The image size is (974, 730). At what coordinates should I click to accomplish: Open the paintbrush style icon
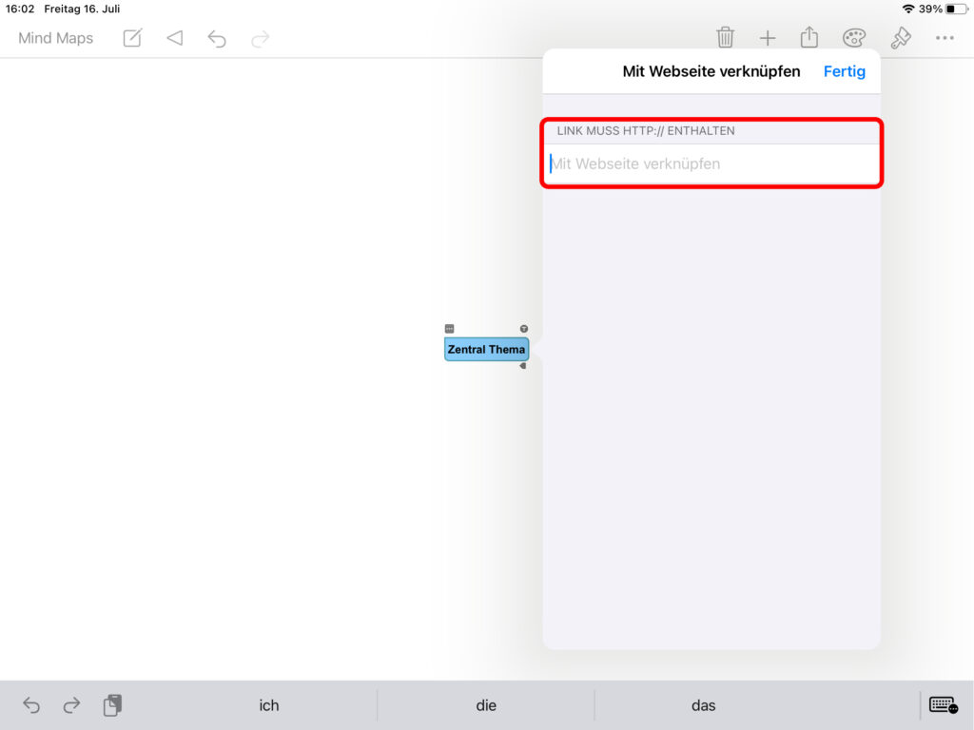[900, 38]
